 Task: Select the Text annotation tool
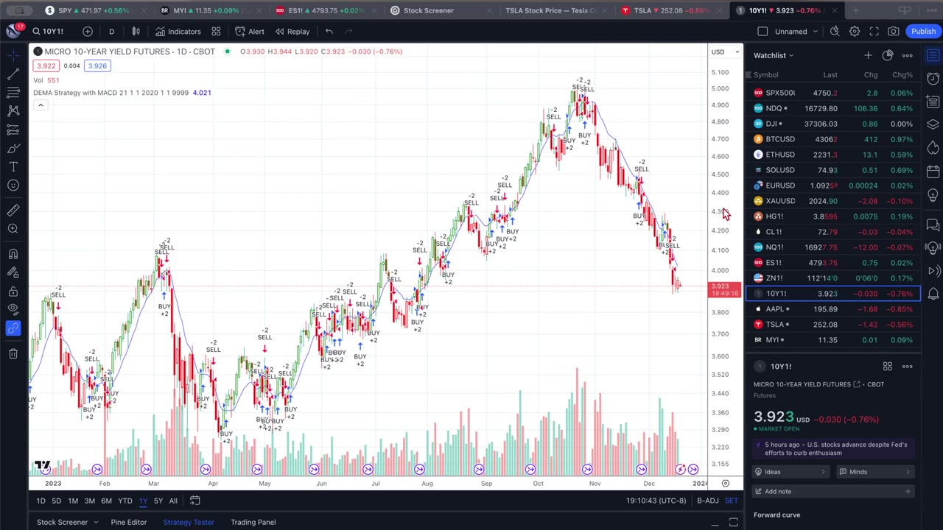(x=13, y=167)
